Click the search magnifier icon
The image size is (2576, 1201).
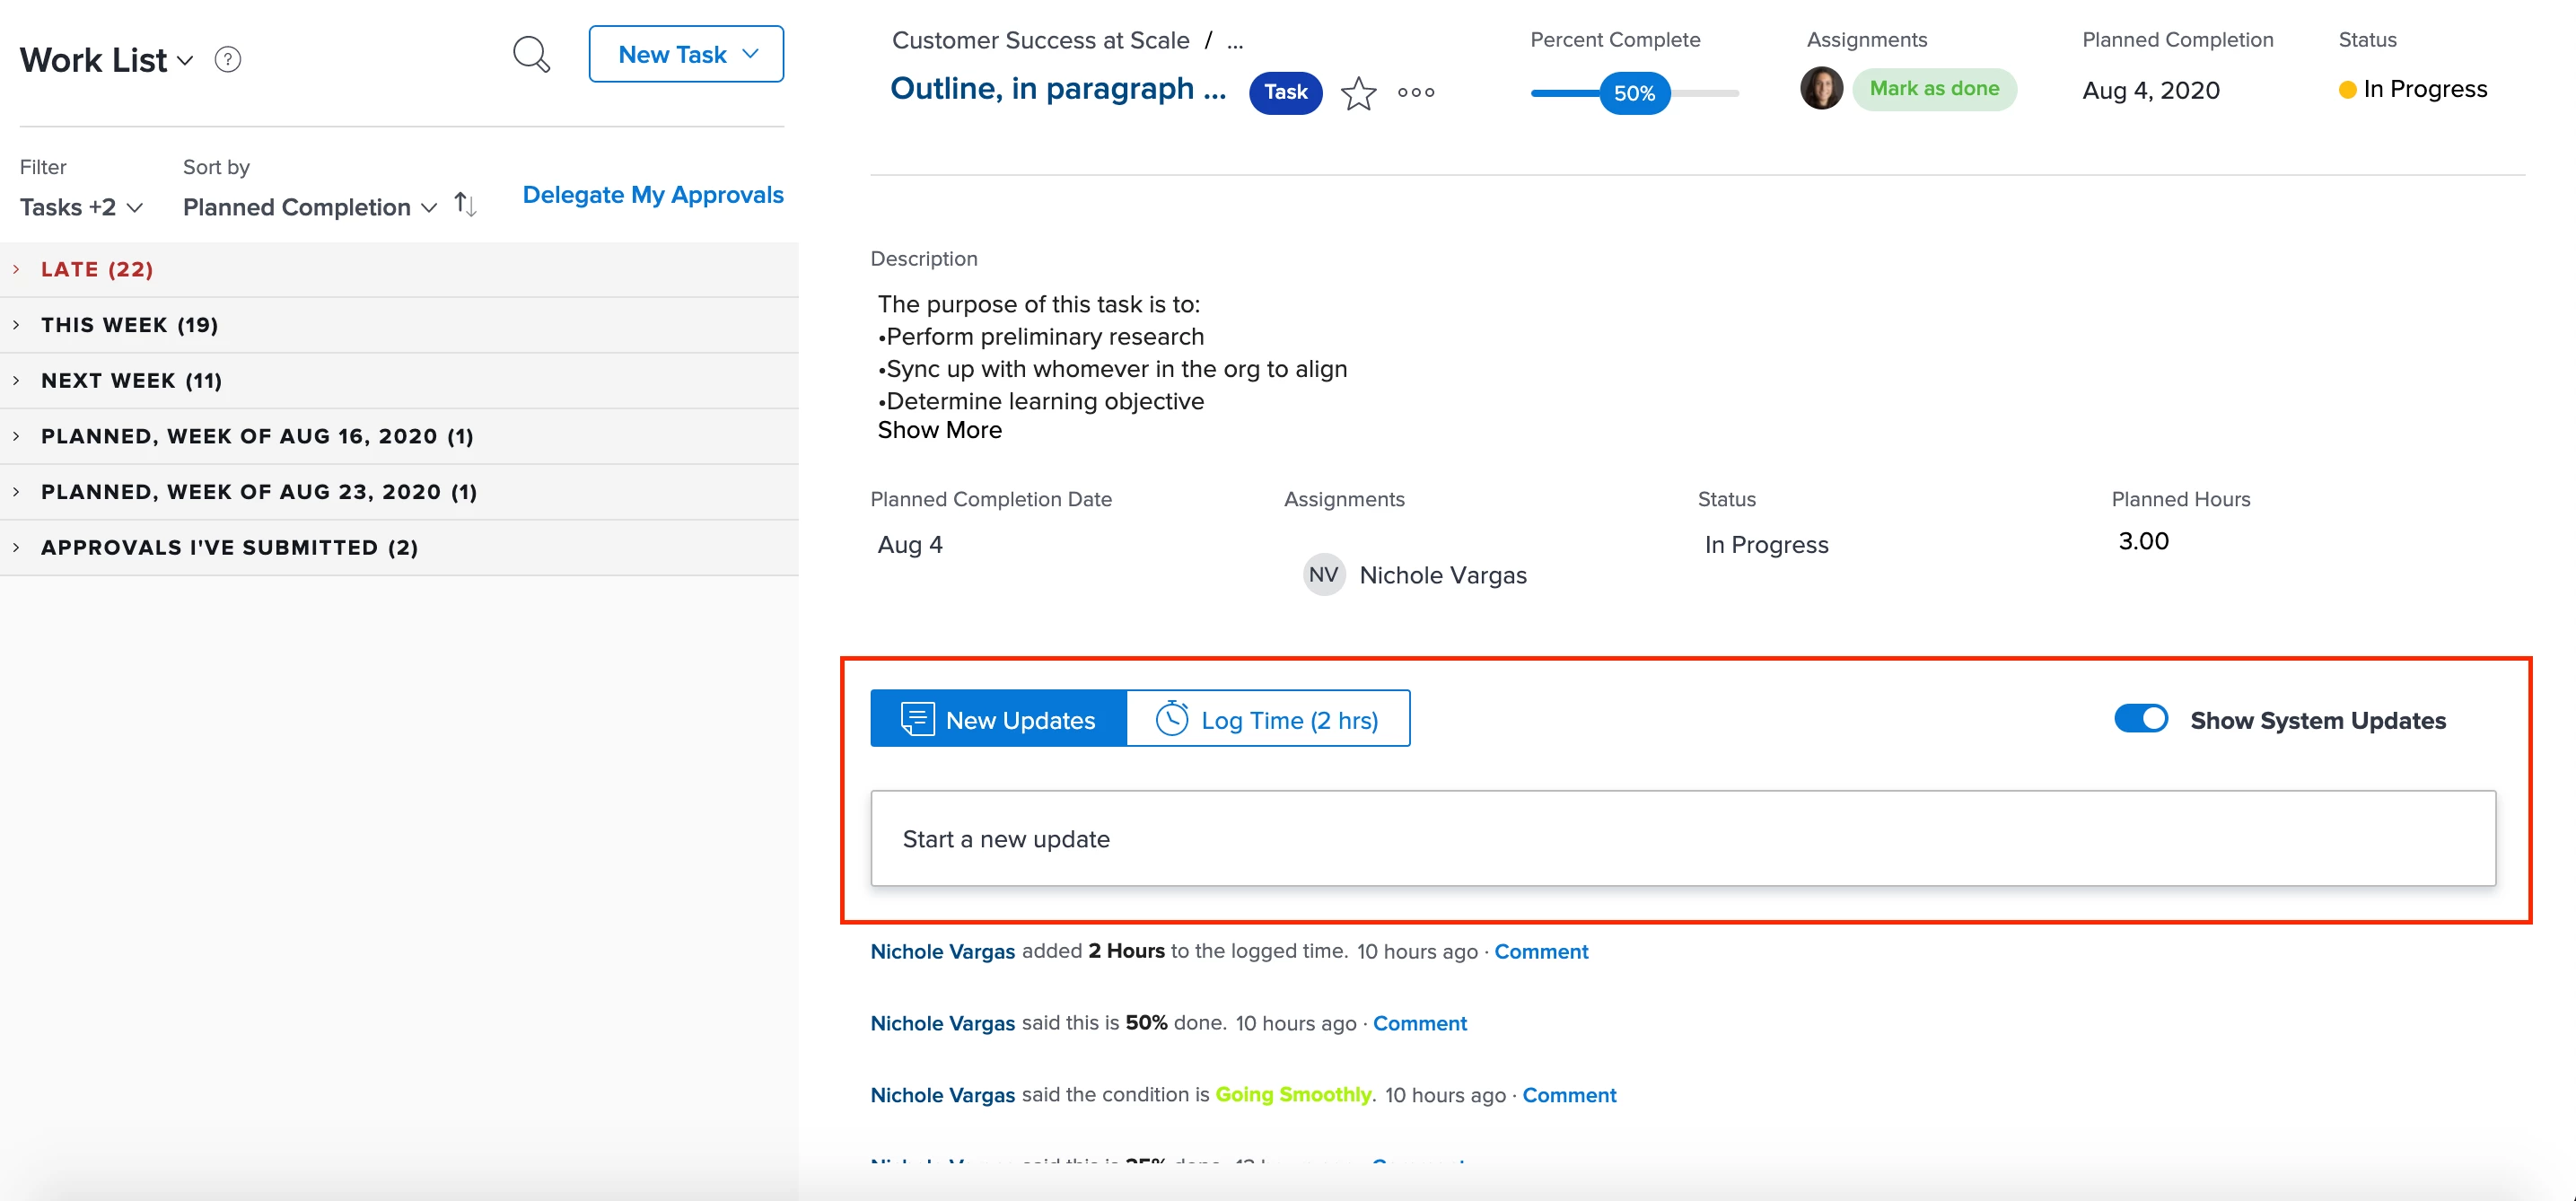point(531,55)
